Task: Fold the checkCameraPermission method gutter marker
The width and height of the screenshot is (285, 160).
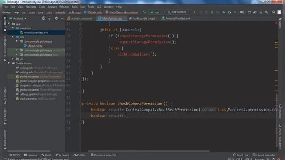Action: coord(80,104)
